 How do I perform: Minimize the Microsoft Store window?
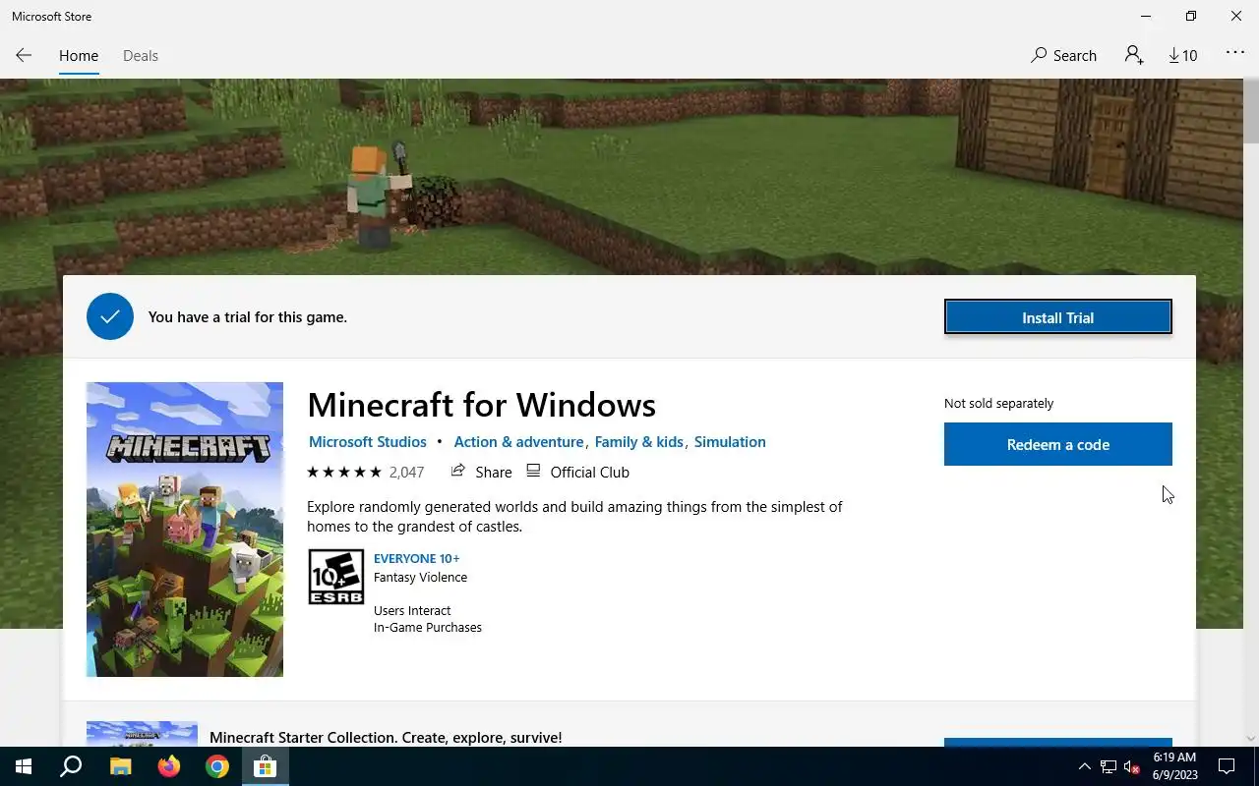[x=1146, y=17]
